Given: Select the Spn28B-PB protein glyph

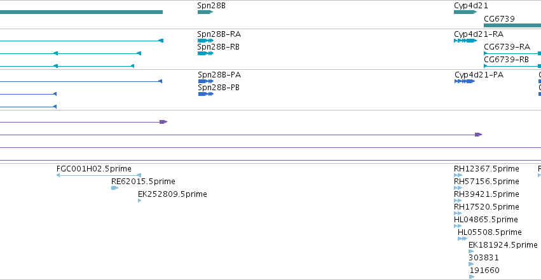Looking at the screenshot, I should coord(206,94).
